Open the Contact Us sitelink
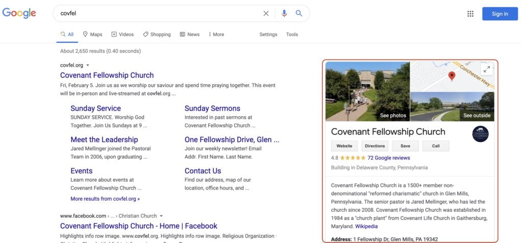Viewport: 521px width, 243px height. pyautogui.click(x=202, y=171)
